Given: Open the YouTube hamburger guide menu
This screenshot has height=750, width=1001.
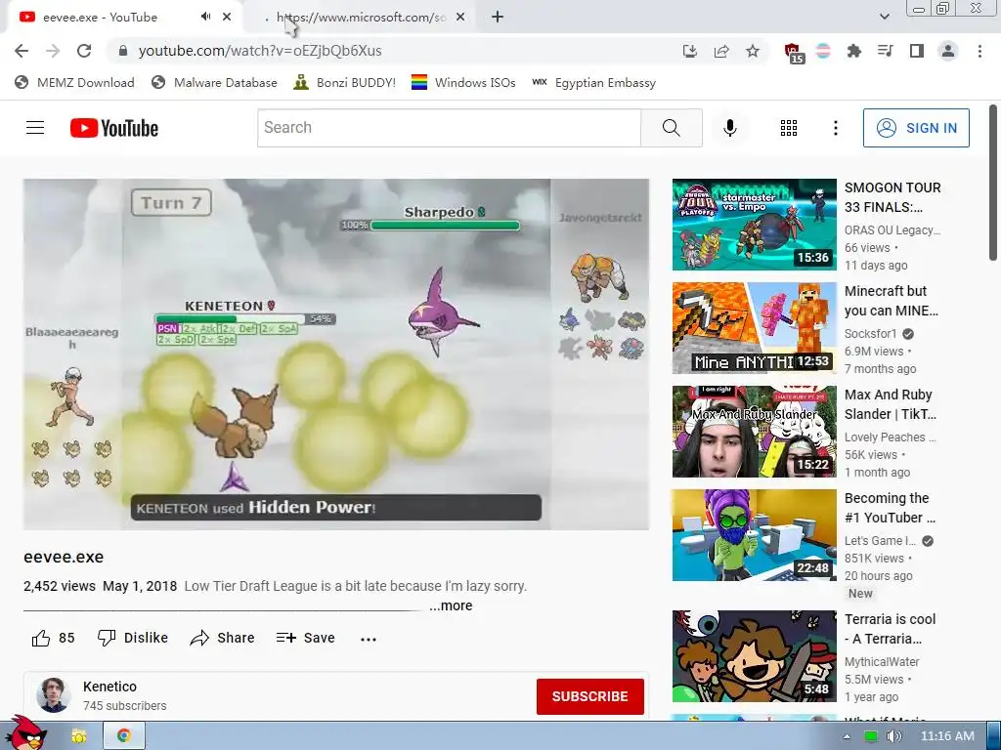Looking at the screenshot, I should [x=35, y=128].
